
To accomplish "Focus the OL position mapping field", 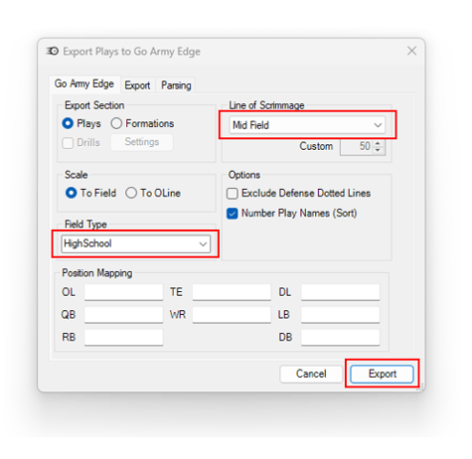I will click(123, 292).
